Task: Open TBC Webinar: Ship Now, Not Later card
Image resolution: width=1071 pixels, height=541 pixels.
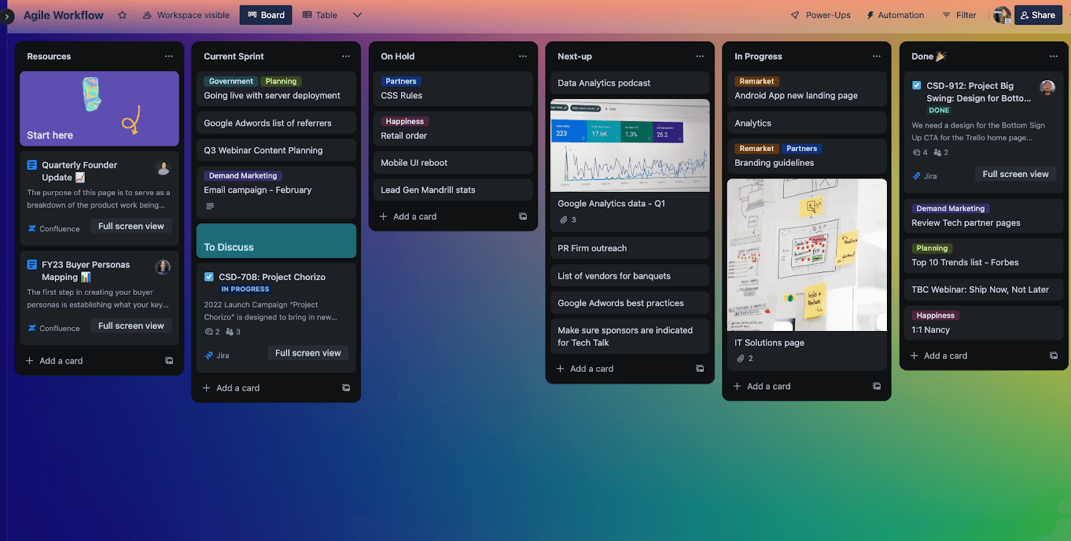Action: tap(984, 290)
